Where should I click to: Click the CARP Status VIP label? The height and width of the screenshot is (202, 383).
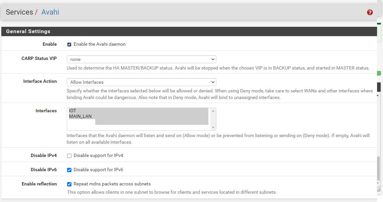tap(39, 59)
